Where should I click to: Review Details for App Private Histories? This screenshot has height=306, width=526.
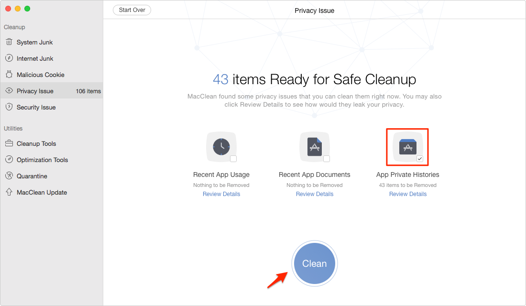(408, 194)
